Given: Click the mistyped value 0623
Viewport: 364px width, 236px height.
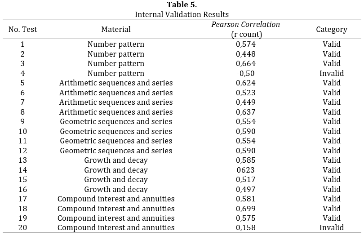Looking at the screenshot, I should pyautogui.click(x=245, y=170).
